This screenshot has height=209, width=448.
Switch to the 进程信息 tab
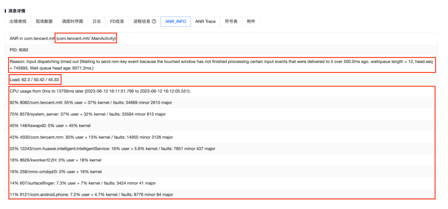point(142,21)
